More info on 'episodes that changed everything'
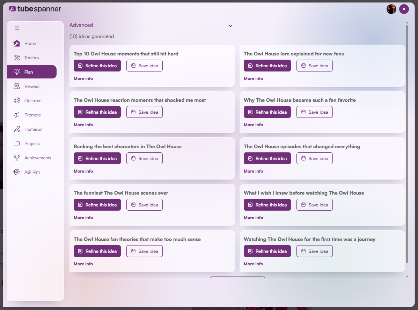The image size is (418, 310). [253, 171]
